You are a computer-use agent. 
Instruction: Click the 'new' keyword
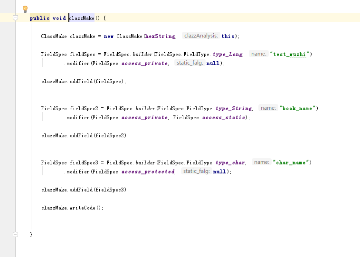coord(109,36)
